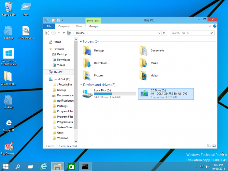Open the address bar history dropdown

159,33
